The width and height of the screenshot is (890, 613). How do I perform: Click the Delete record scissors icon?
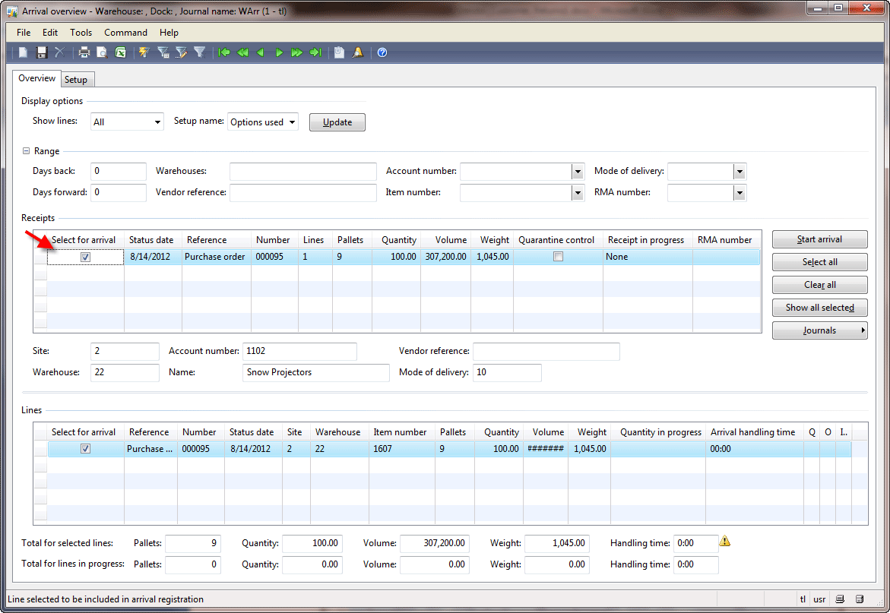point(59,52)
